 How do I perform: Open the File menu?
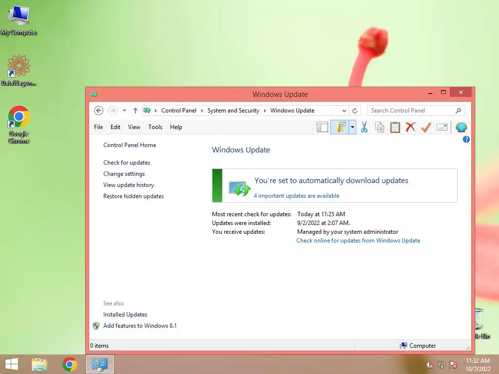(x=98, y=127)
